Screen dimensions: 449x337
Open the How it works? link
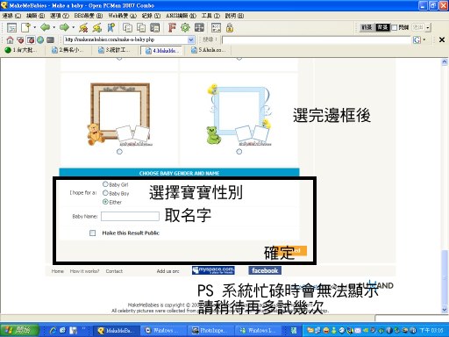[84, 271]
